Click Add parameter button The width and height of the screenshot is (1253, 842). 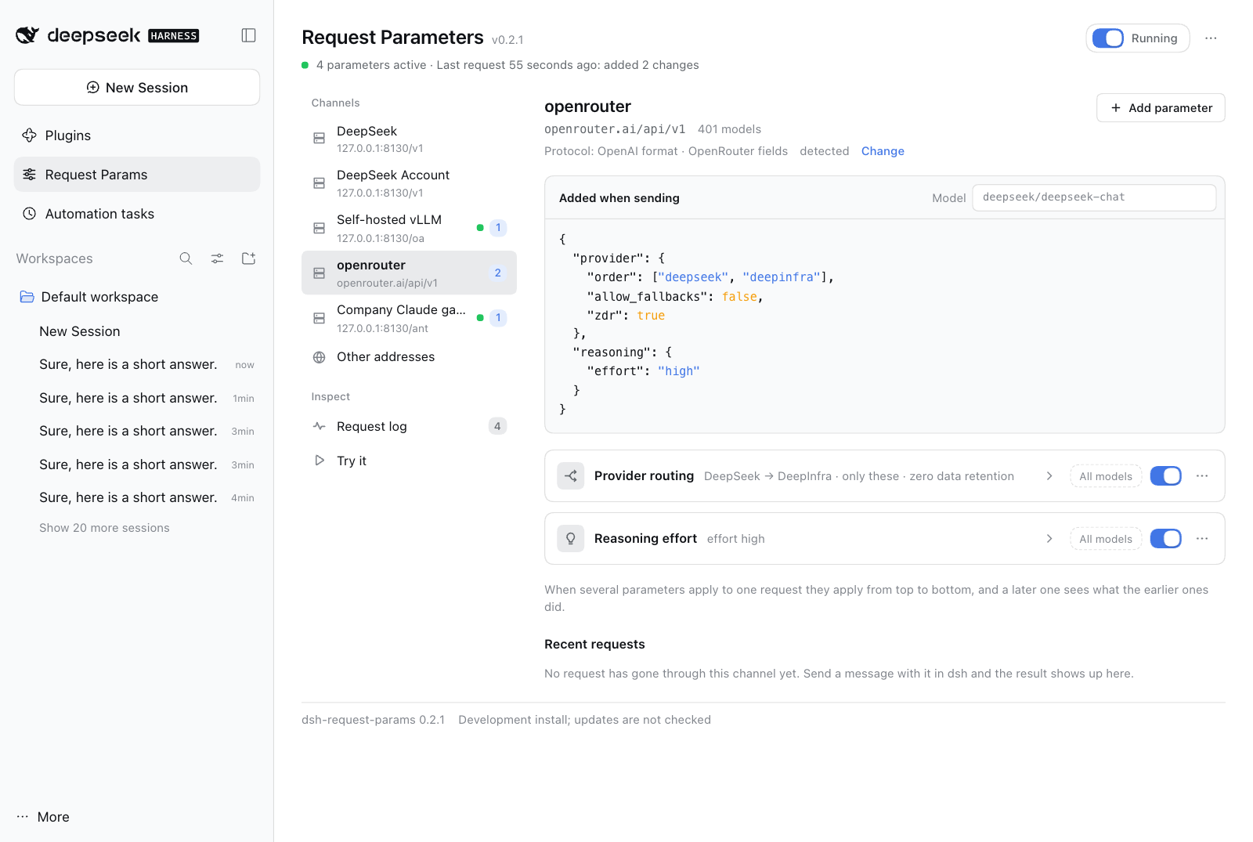click(1161, 108)
